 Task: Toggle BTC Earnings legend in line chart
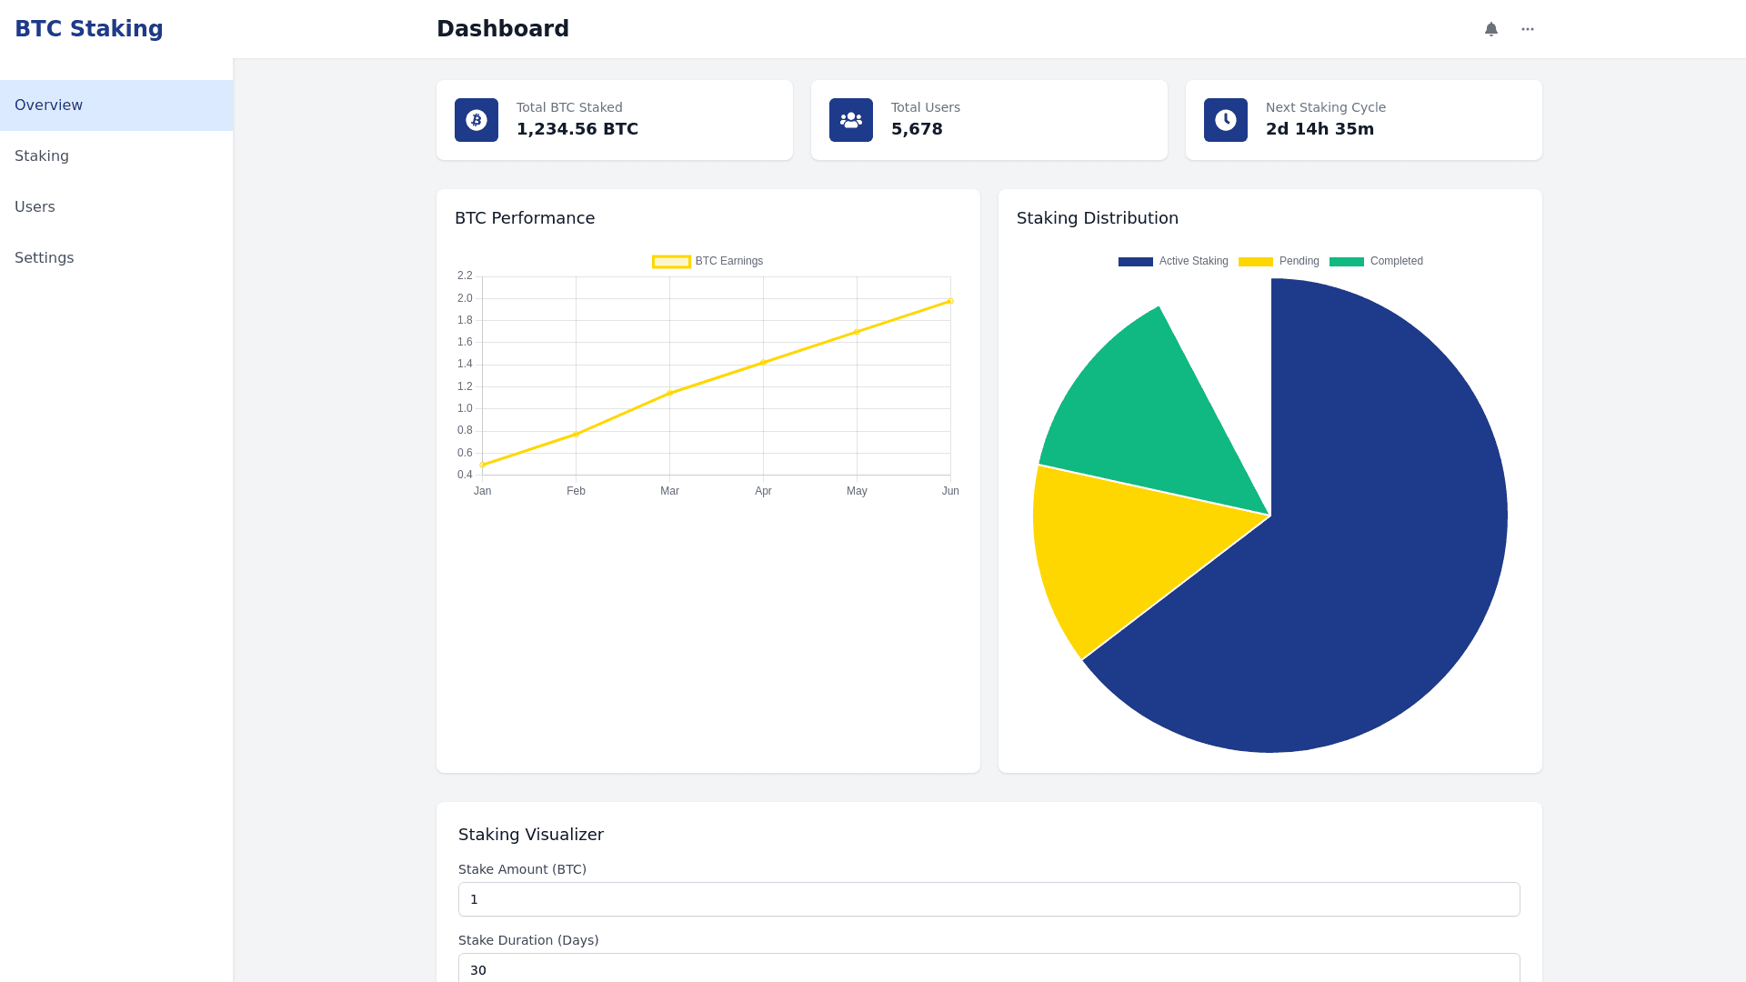[x=707, y=262]
